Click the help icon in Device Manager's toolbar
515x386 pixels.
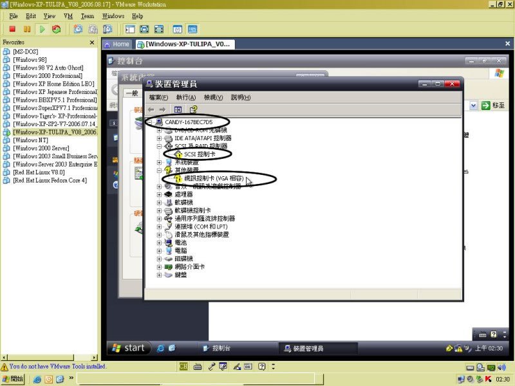tap(194, 109)
